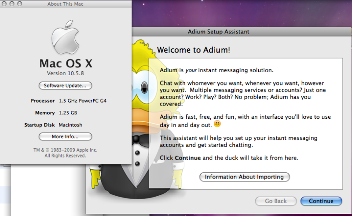Click the Adium duck mascot's eye

144,87
